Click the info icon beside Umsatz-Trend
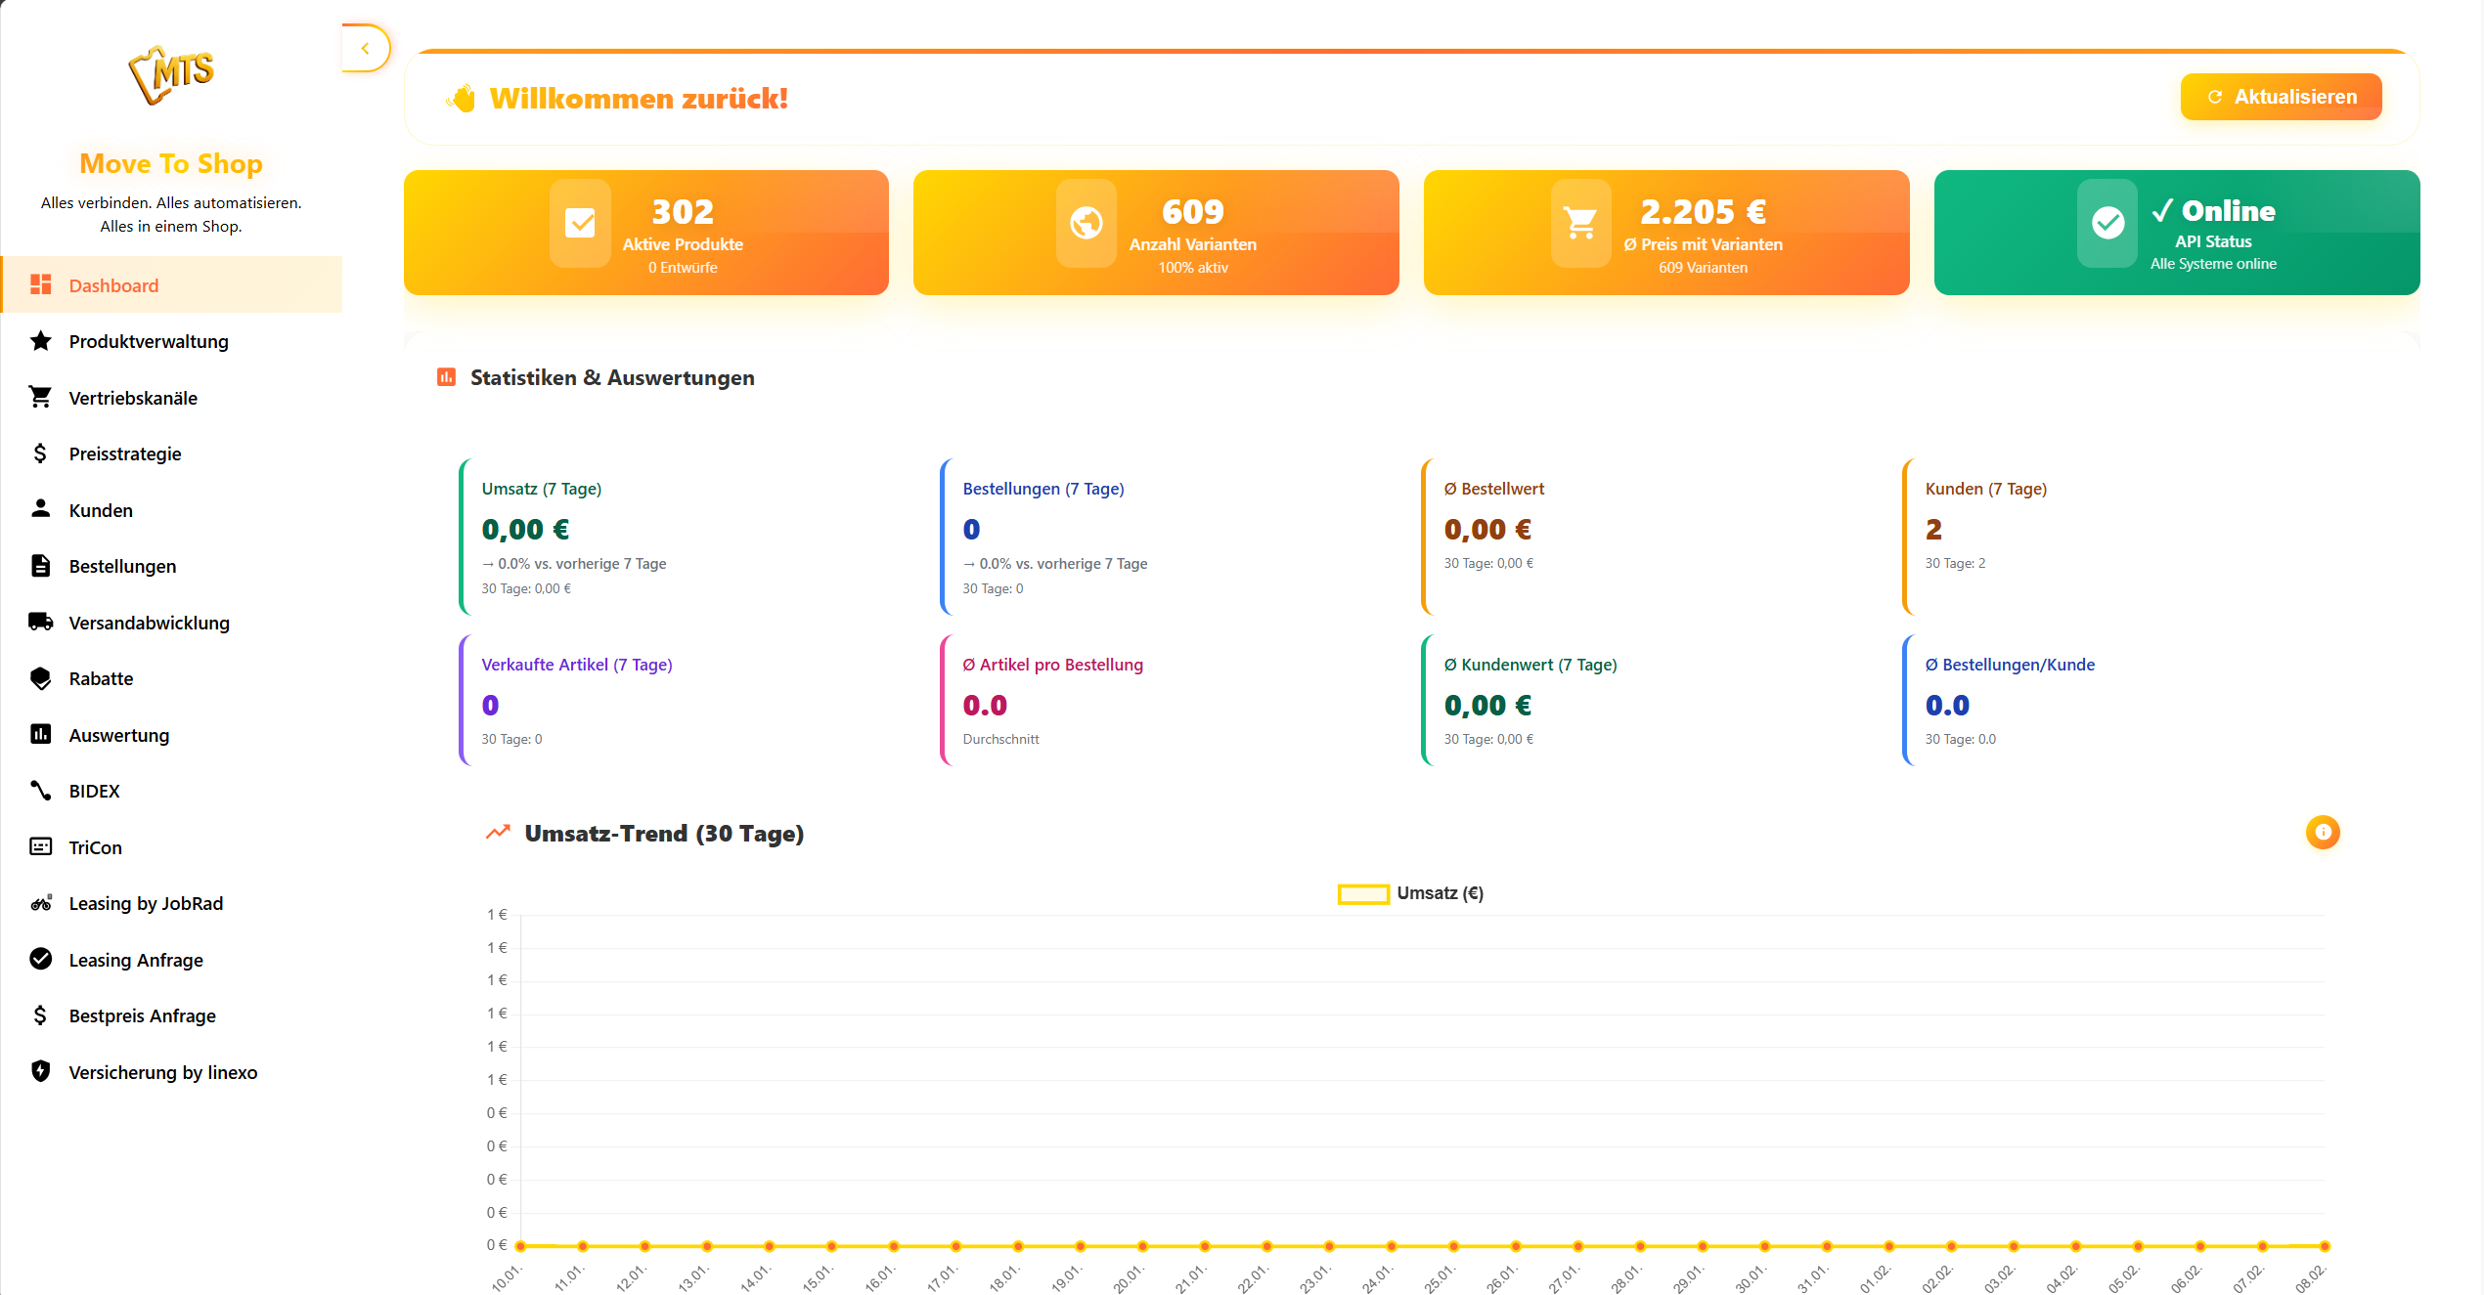The image size is (2484, 1295). 2323,832
